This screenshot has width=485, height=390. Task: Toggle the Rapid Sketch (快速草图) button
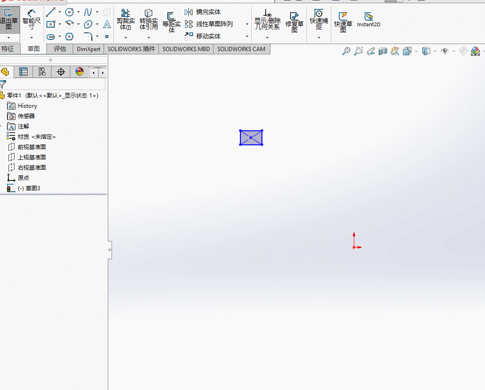[343, 22]
